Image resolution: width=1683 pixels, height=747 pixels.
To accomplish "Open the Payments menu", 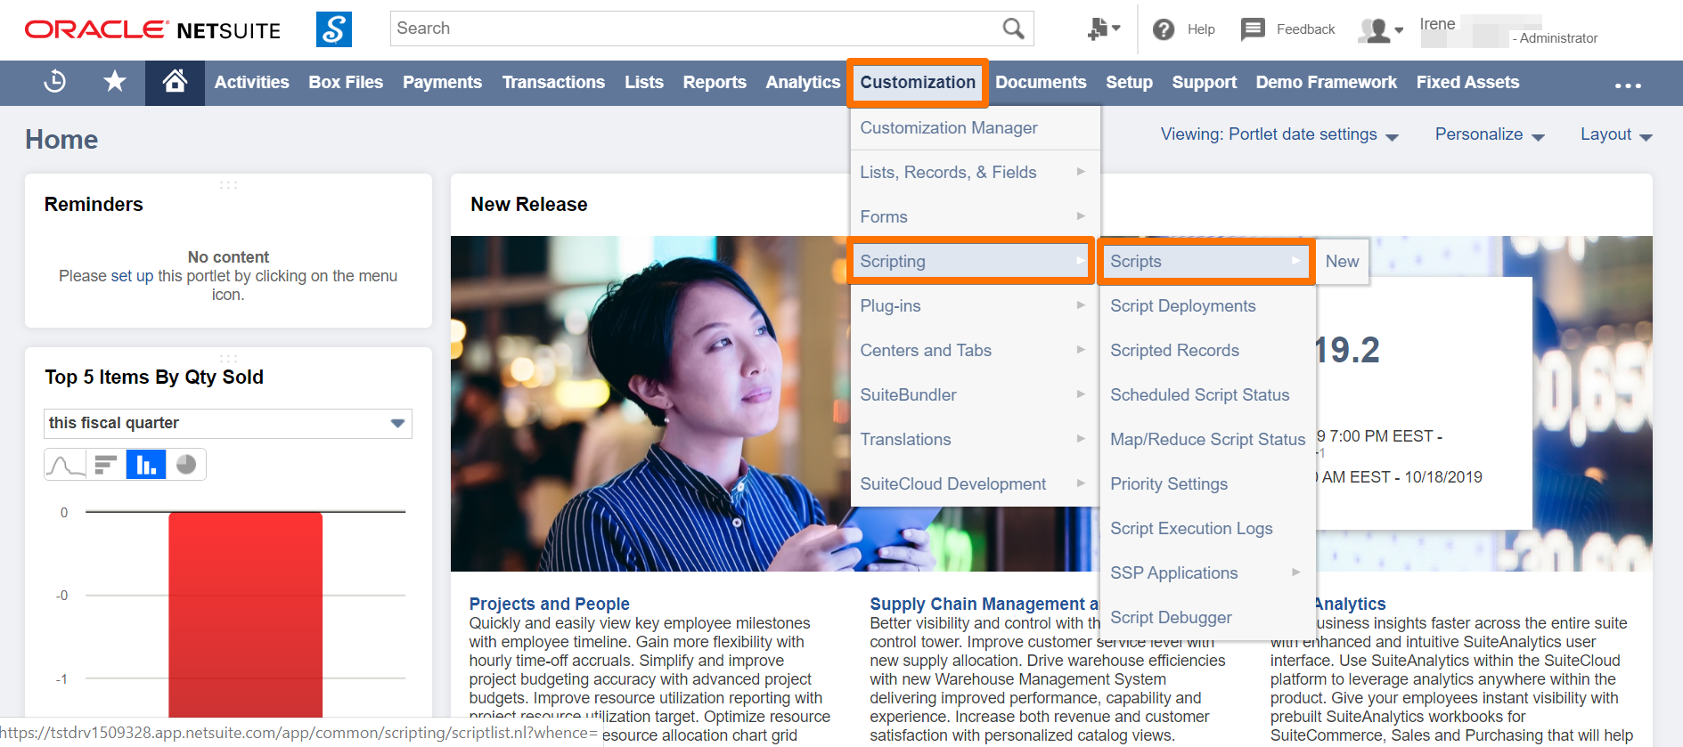I will coord(442,83).
